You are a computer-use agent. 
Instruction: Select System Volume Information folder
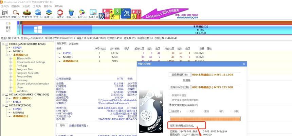33,84
